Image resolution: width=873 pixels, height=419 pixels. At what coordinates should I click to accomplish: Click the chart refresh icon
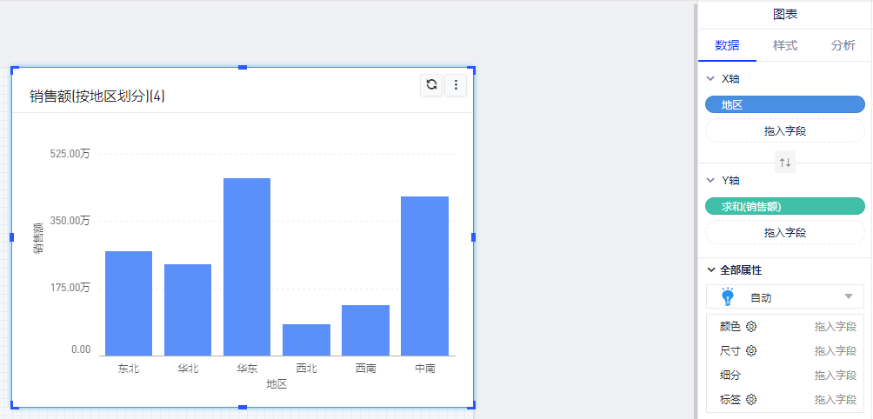pos(431,84)
